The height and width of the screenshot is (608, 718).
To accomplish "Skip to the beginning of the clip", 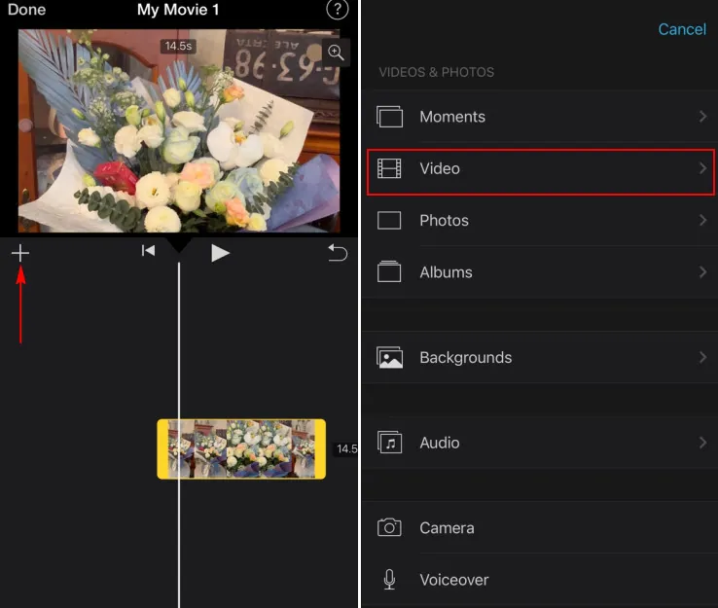I will (x=148, y=250).
